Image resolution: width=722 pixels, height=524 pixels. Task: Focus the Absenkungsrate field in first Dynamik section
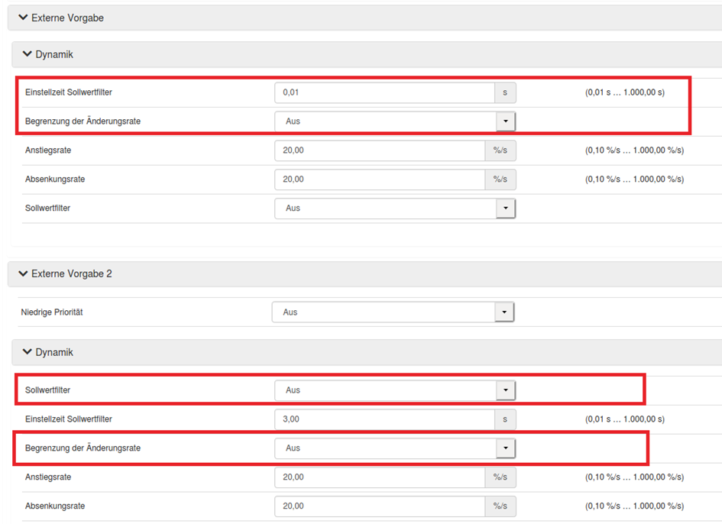click(x=379, y=180)
